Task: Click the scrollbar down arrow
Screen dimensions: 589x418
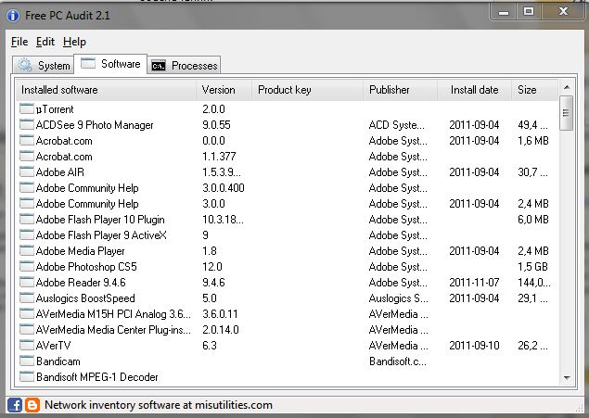Action: point(567,378)
